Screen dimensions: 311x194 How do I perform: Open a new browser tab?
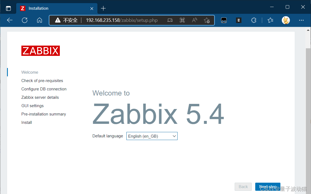(103, 8)
